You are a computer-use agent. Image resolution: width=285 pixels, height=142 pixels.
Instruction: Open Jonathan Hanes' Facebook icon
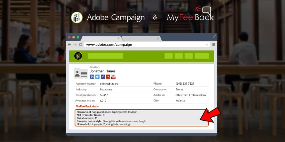pos(103,77)
